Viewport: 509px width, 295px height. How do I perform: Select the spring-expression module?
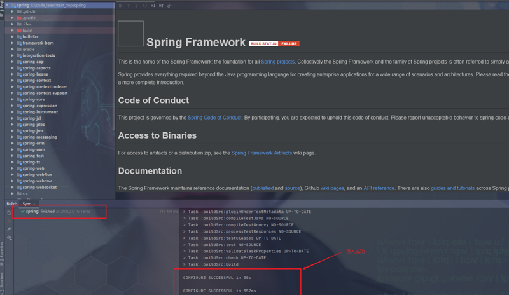39,106
